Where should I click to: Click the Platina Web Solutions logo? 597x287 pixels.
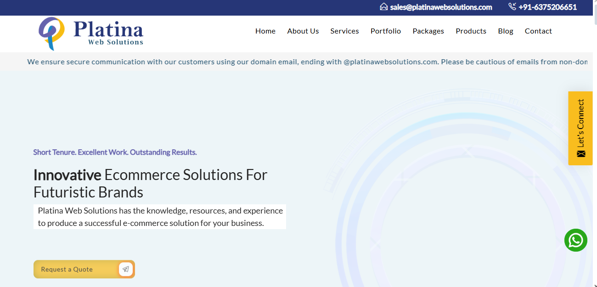pyautogui.click(x=91, y=33)
